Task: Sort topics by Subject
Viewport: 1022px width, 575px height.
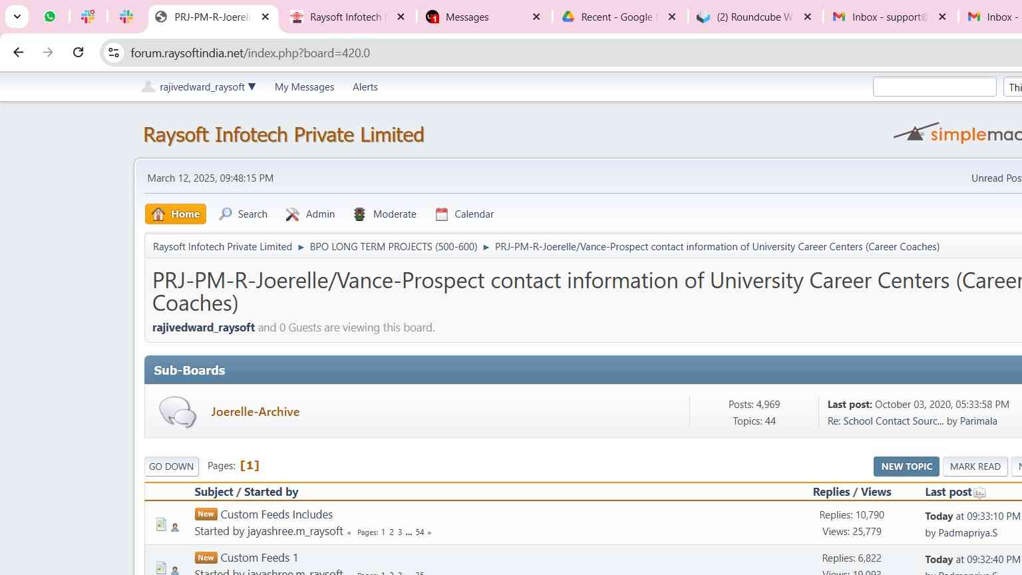Action: [x=214, y=492]
